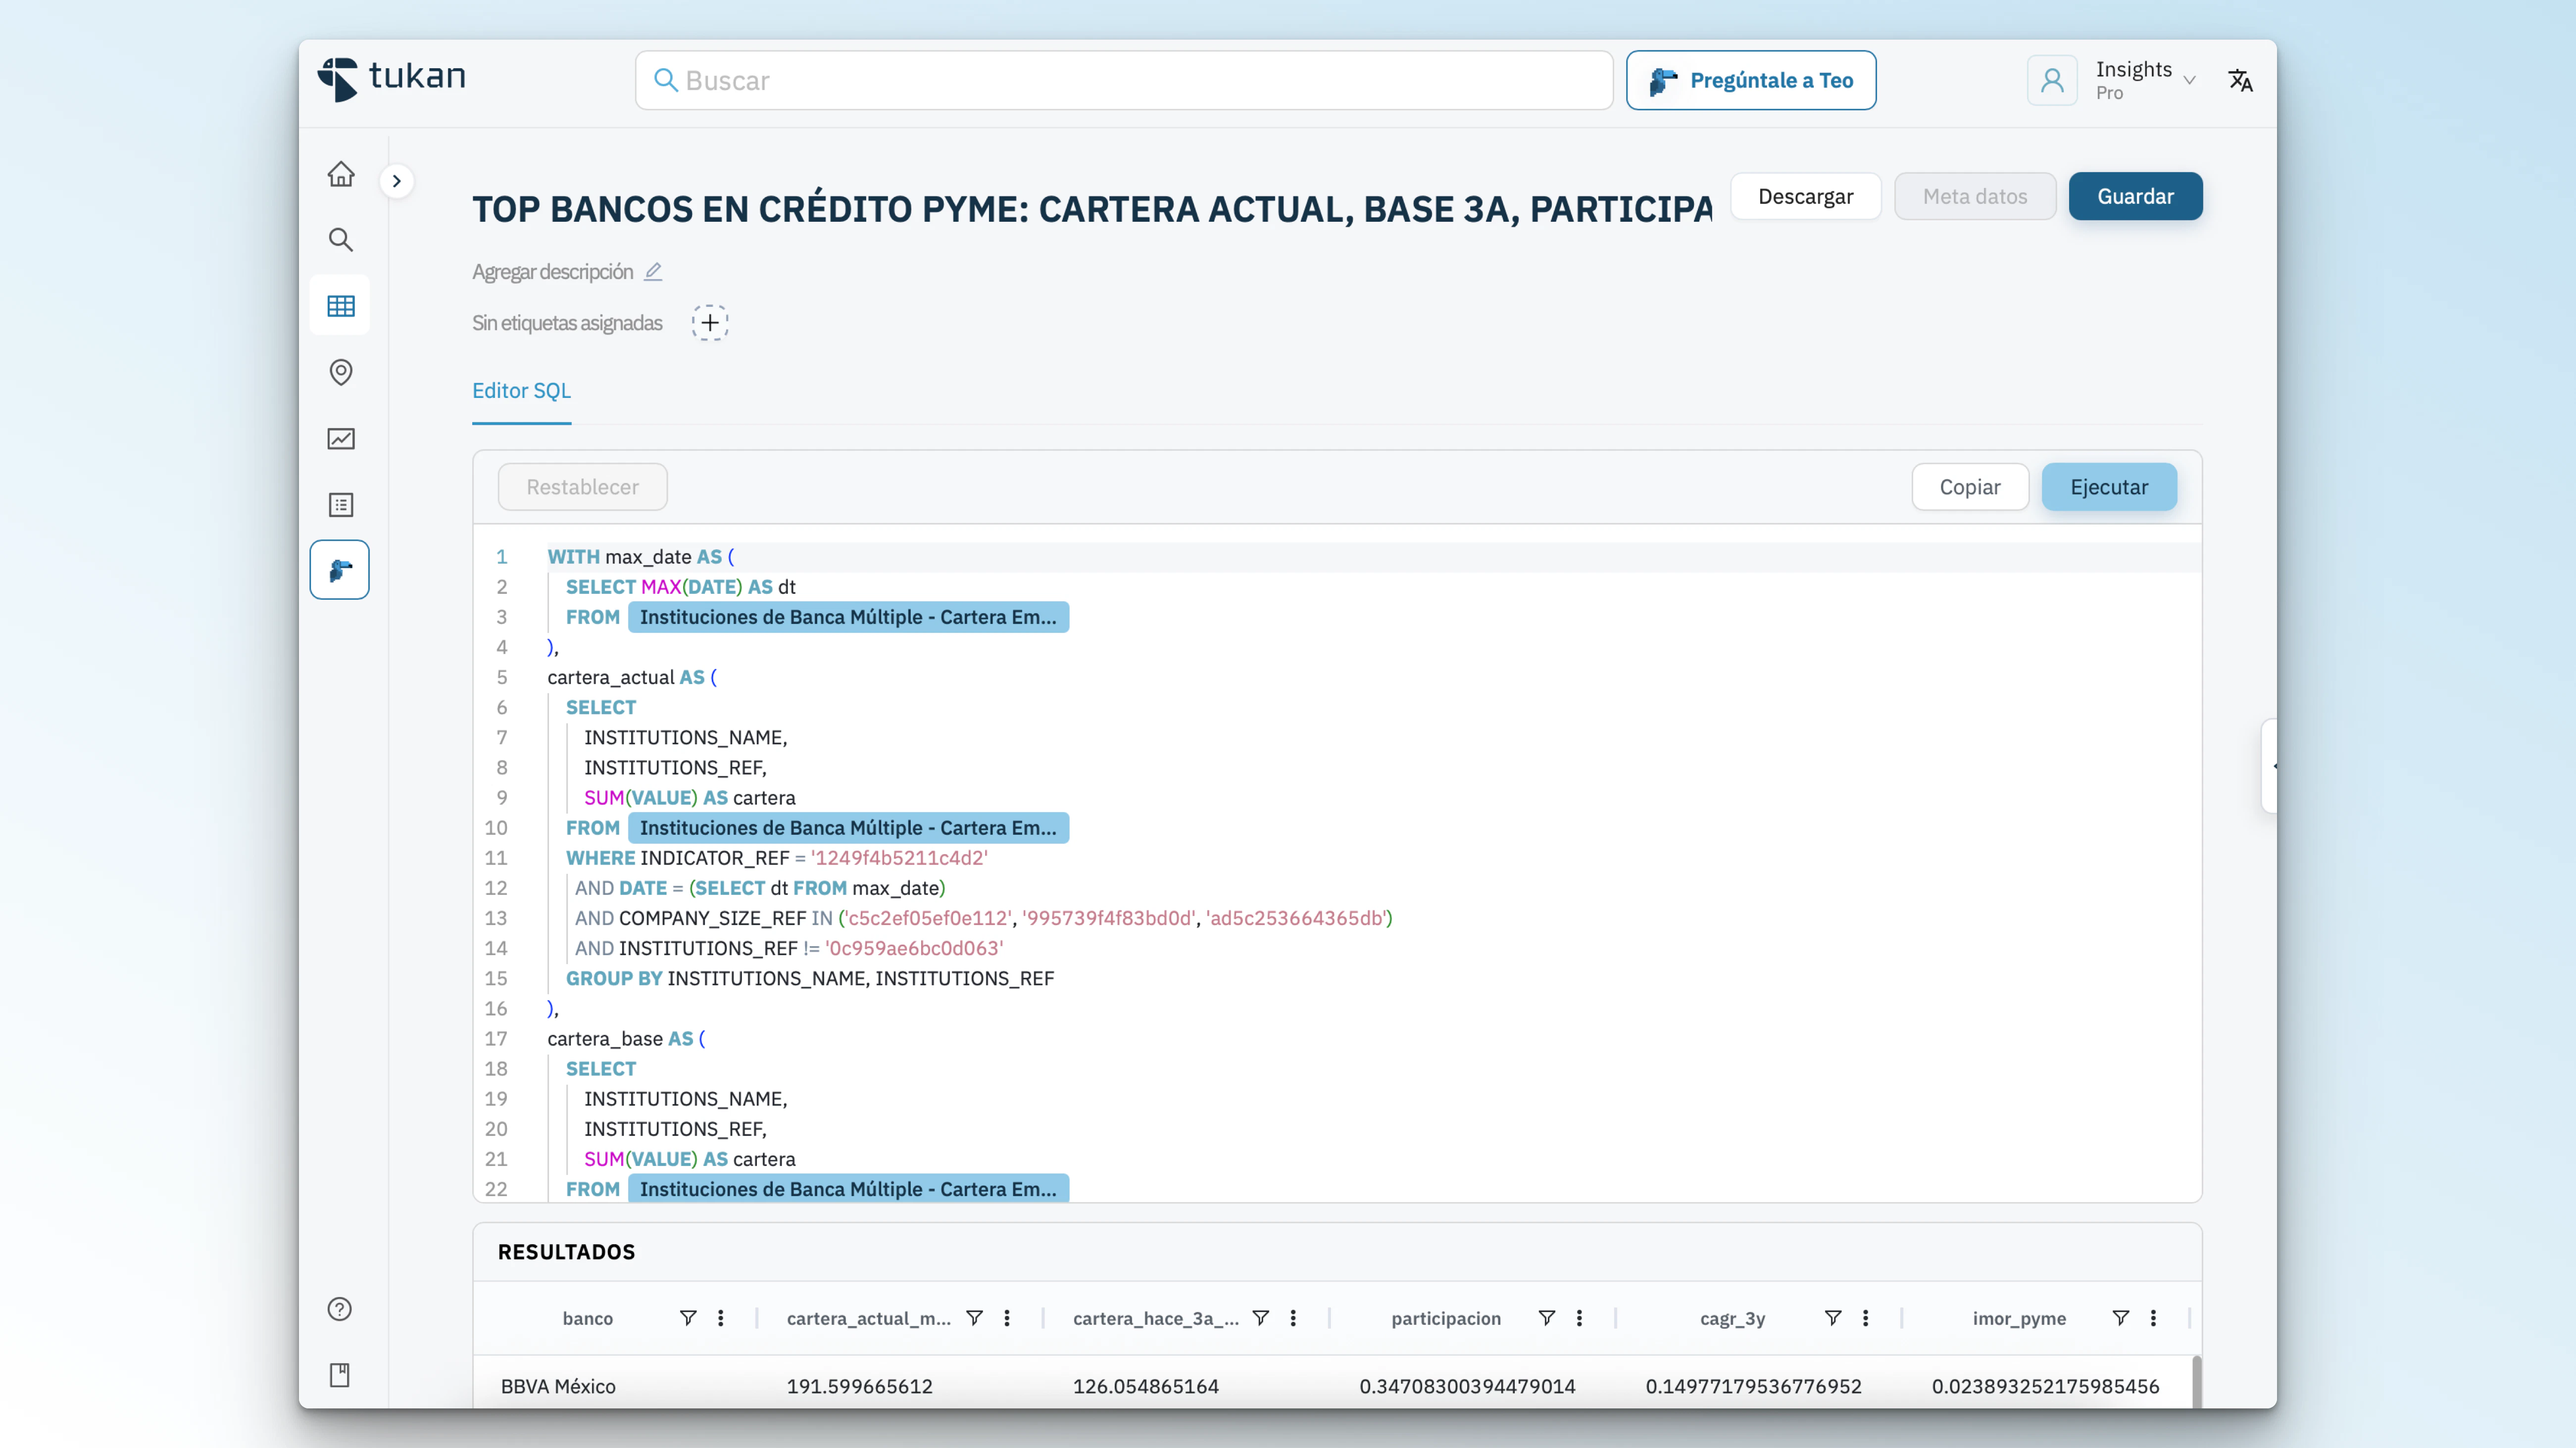Switch to the Editor SQL tab
This screenshot has height=1448, width=2576.
coord(521,391)
